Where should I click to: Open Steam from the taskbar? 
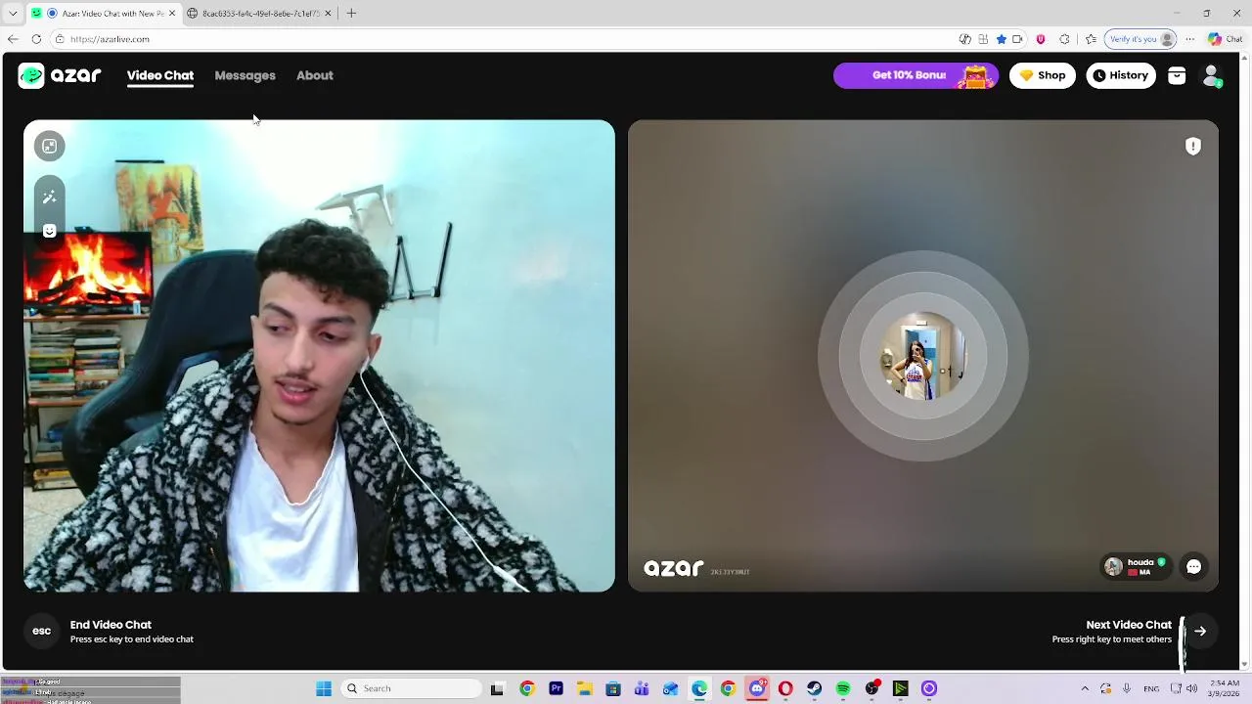pos(814,688)
